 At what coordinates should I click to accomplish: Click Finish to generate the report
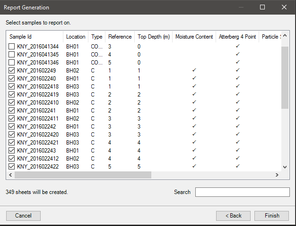tap(271, 216)
